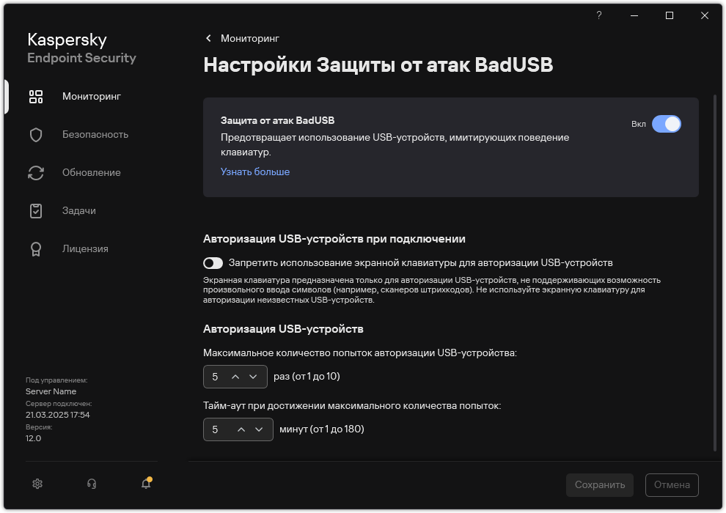The image size is (726, 513).
Task: Click the Monitoring dashboard icon in sidebar
Action: point(36,97)
